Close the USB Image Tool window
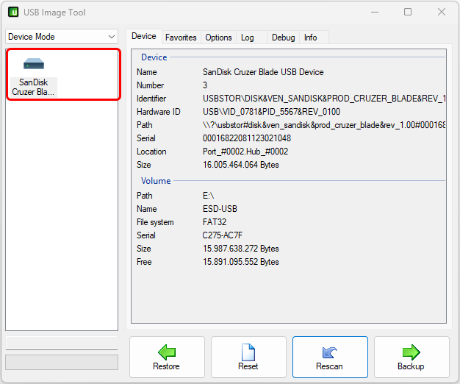Screen dimensions: 460x384 click(442, 12)
